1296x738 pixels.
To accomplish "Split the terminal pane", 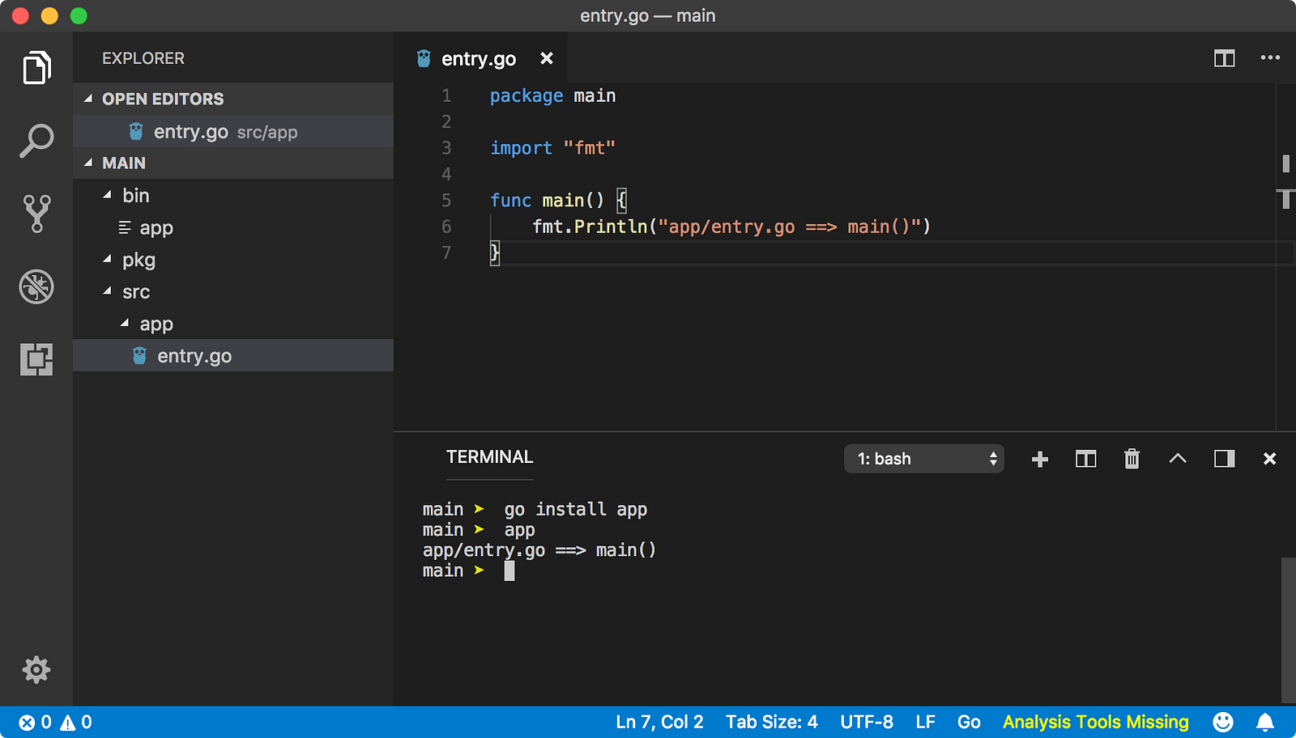I will tap(1085, 459).
